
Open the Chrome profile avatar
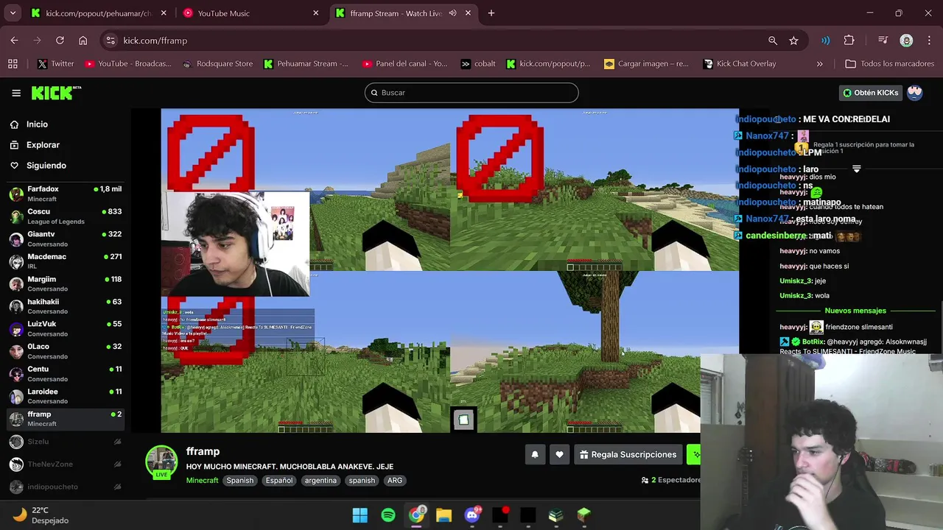(x=906, y=40)
